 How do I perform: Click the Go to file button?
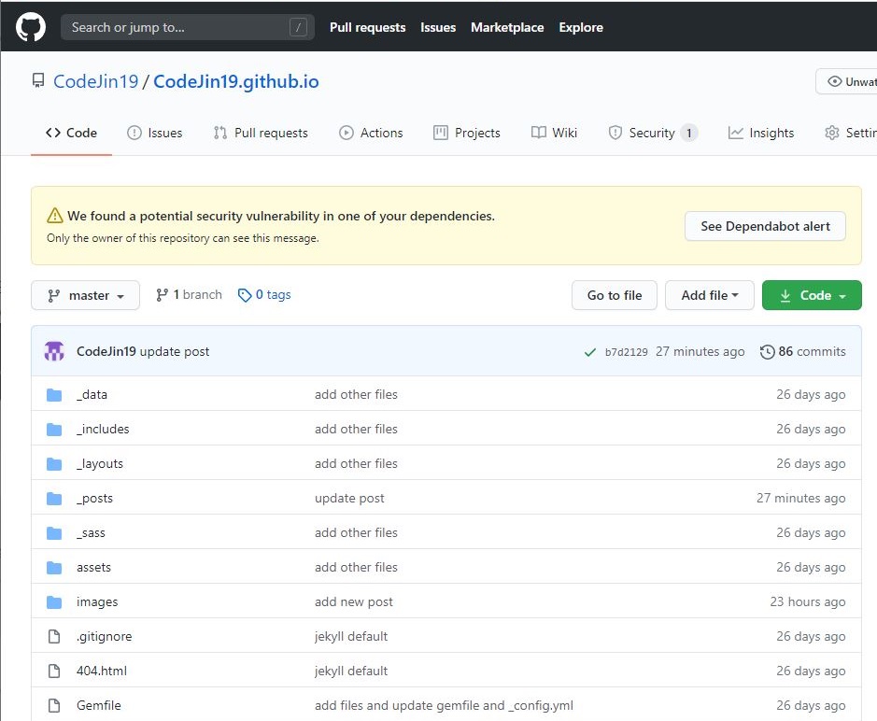(x=615, y=295)
